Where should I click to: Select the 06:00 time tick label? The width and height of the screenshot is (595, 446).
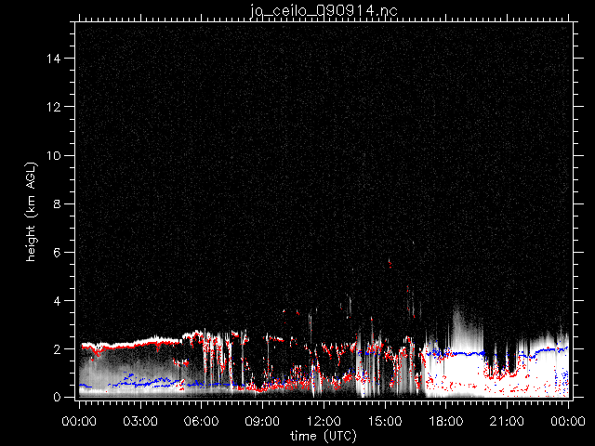coord(201,421)
